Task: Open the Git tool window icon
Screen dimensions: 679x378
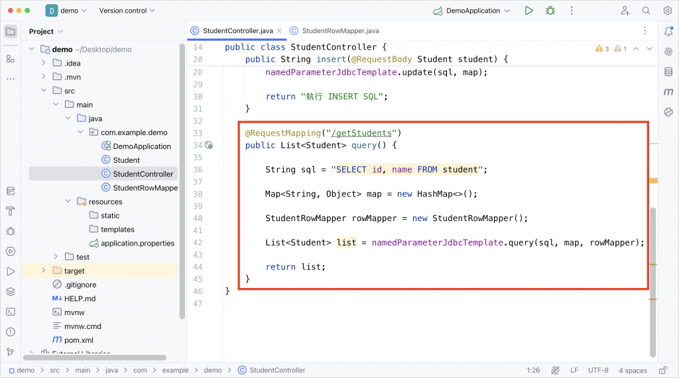Action: (11, 352)
